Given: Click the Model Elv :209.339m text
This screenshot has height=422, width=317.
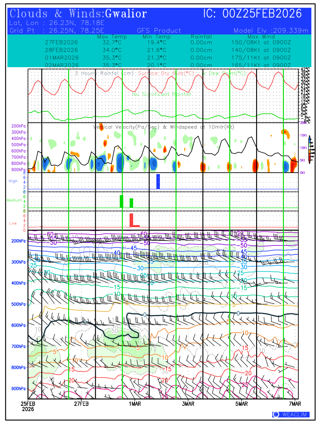Looking at the screenshot, I should 271,31.
